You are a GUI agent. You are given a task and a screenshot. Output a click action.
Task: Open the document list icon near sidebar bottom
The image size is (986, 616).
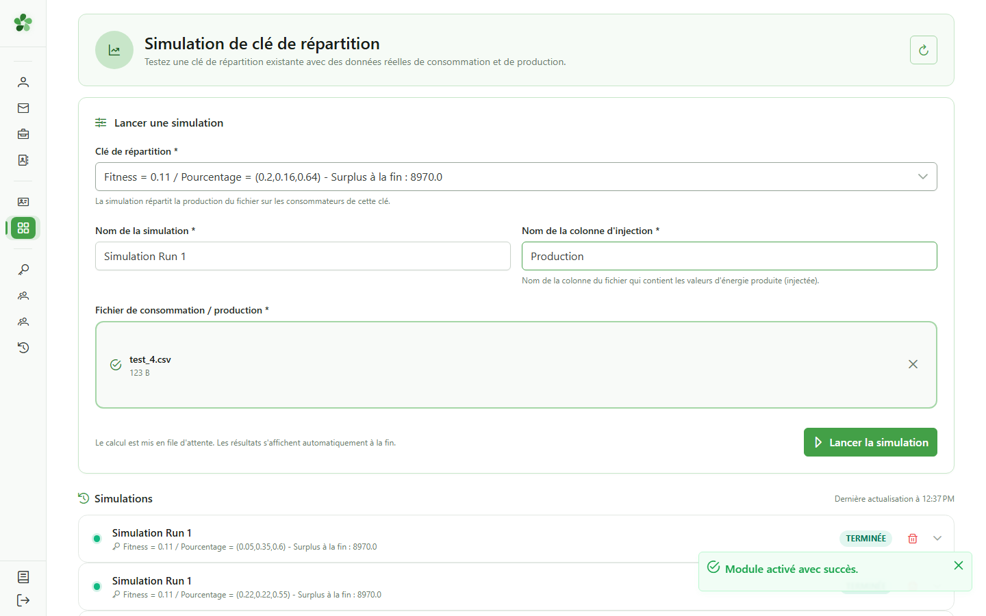tap(23, 577)
